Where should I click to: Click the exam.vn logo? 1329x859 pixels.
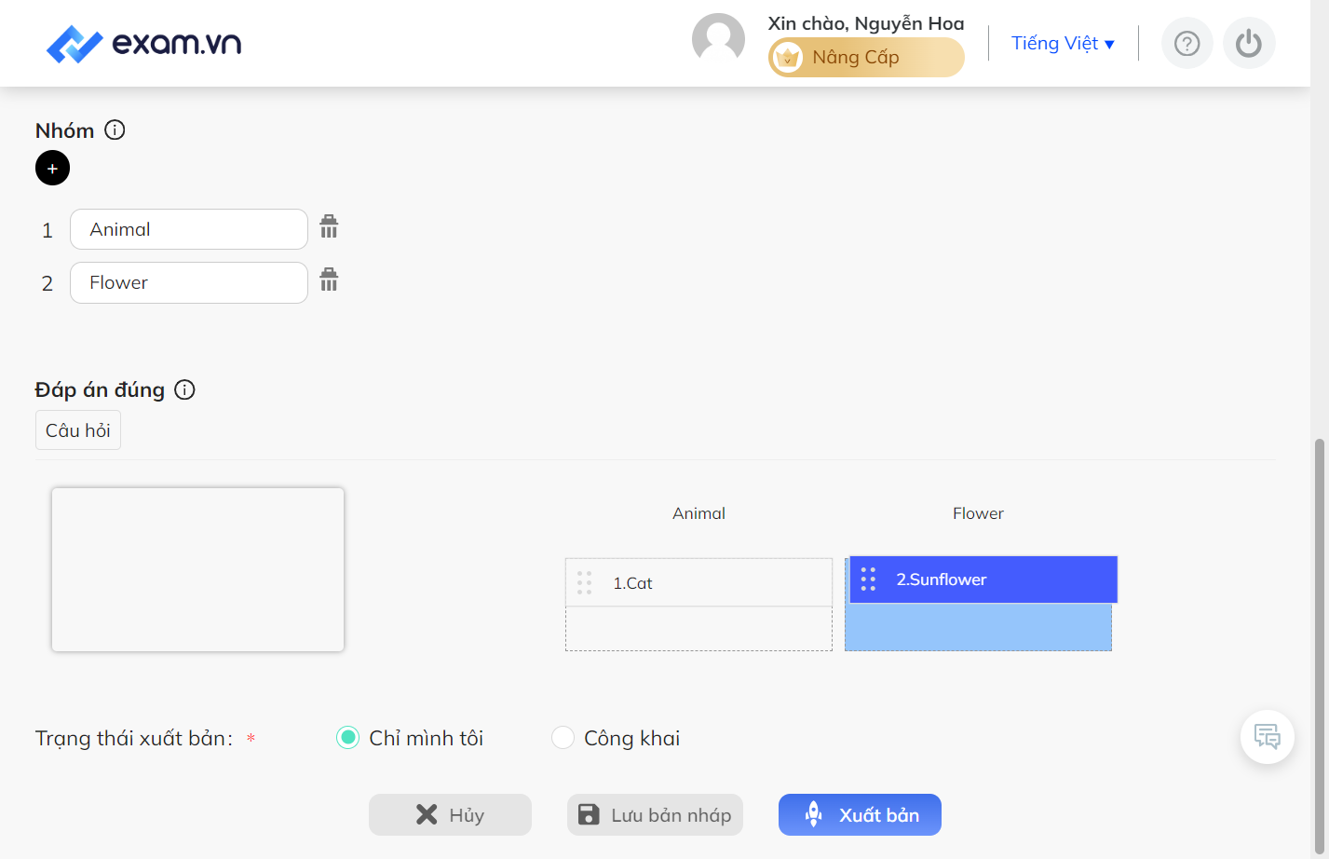[143, 44]
